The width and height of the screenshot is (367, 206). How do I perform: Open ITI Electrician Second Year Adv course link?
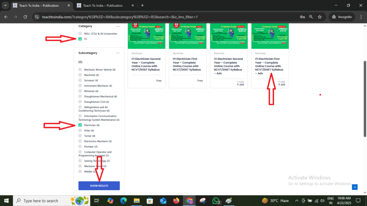point(228,66)
